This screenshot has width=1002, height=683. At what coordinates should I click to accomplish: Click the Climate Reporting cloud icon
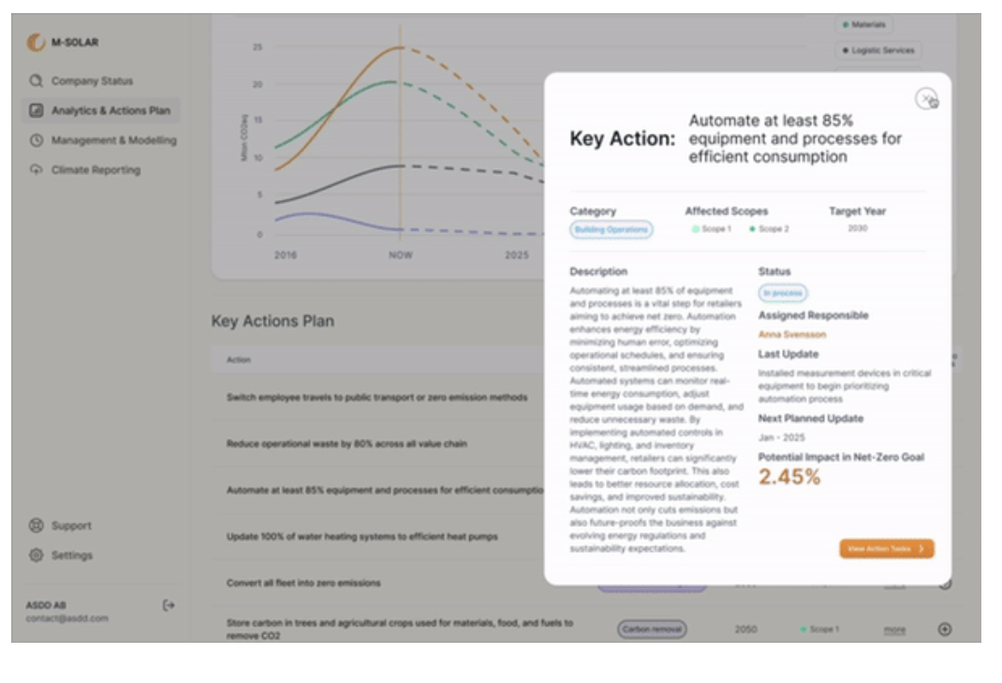coord(36,170)
